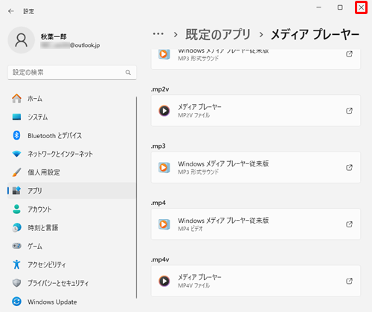Click the MP2V ファイル description text
This screenshot has height=312, width=372.
[x=194, y=115]
